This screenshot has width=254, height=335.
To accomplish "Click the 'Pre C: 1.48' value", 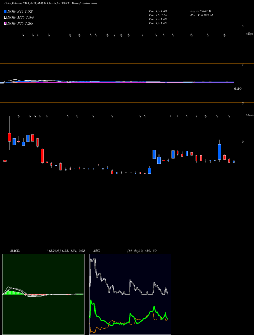I will tap(158, 23).
